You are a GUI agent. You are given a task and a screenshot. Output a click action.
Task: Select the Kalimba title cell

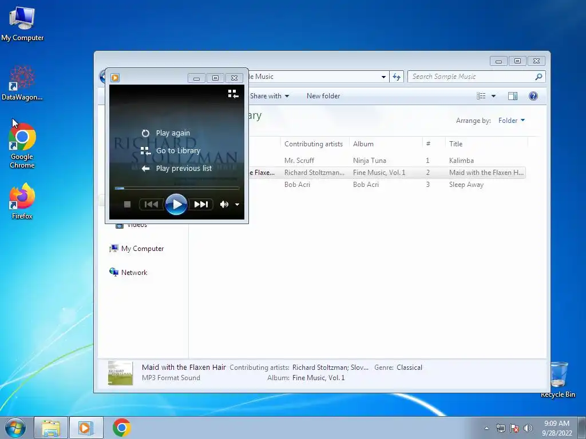coord(461,161)
